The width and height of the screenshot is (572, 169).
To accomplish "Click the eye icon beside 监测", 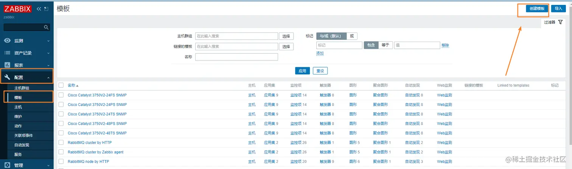I will point(7,40).
